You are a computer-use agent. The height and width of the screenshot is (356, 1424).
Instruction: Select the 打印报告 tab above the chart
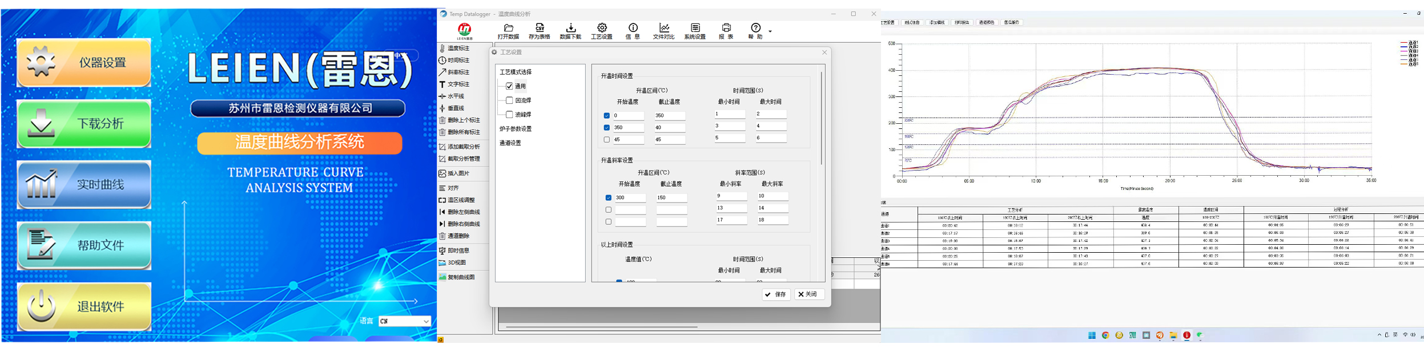point(962,23)
